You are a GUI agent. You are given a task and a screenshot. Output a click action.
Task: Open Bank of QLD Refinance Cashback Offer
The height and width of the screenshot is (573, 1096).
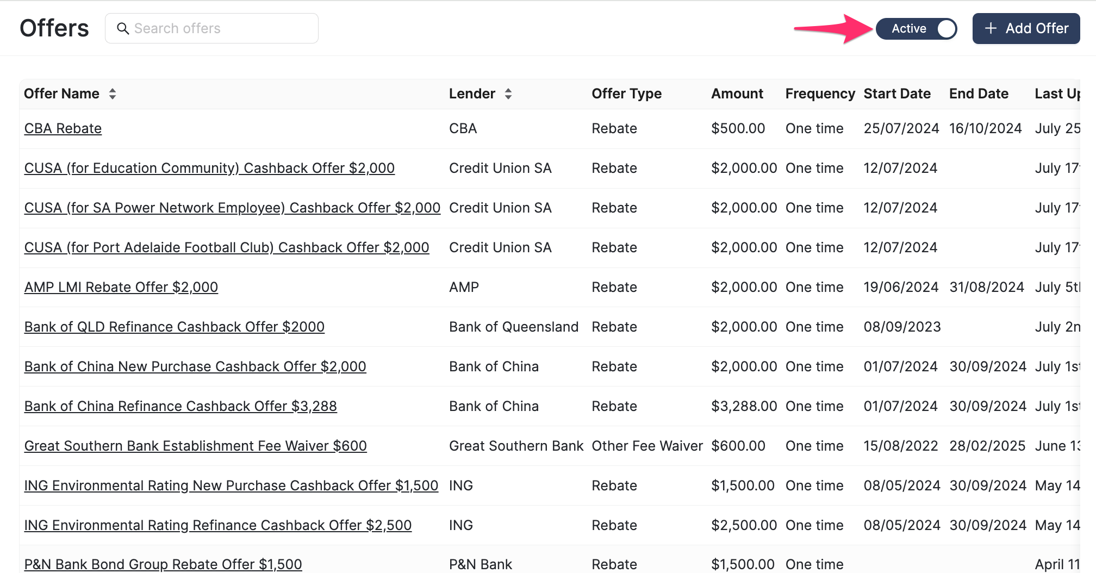175,327
